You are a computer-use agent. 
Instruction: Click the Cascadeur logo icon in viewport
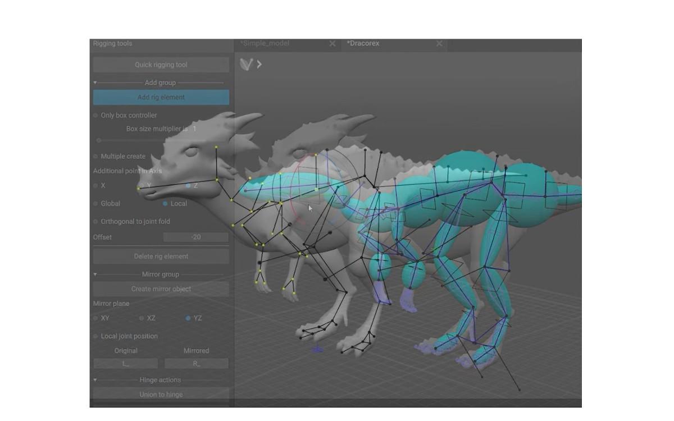pyautogui.click(x=246, y=65)
